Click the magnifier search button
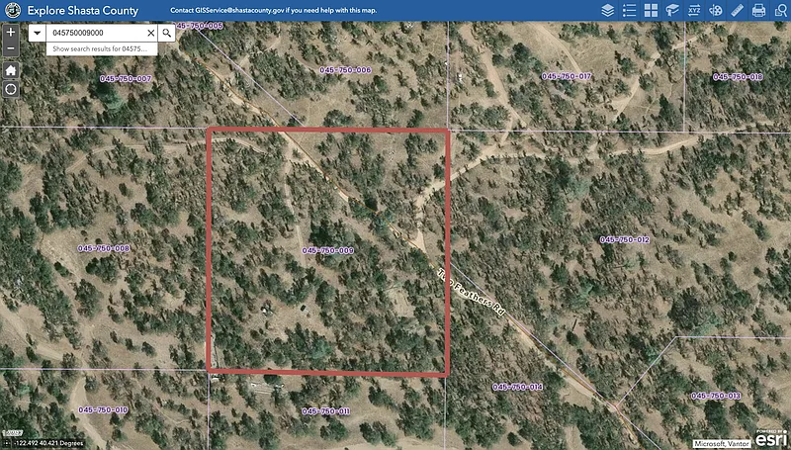The height and width of the screenshot is (450, 791). [x=167, y=33]
